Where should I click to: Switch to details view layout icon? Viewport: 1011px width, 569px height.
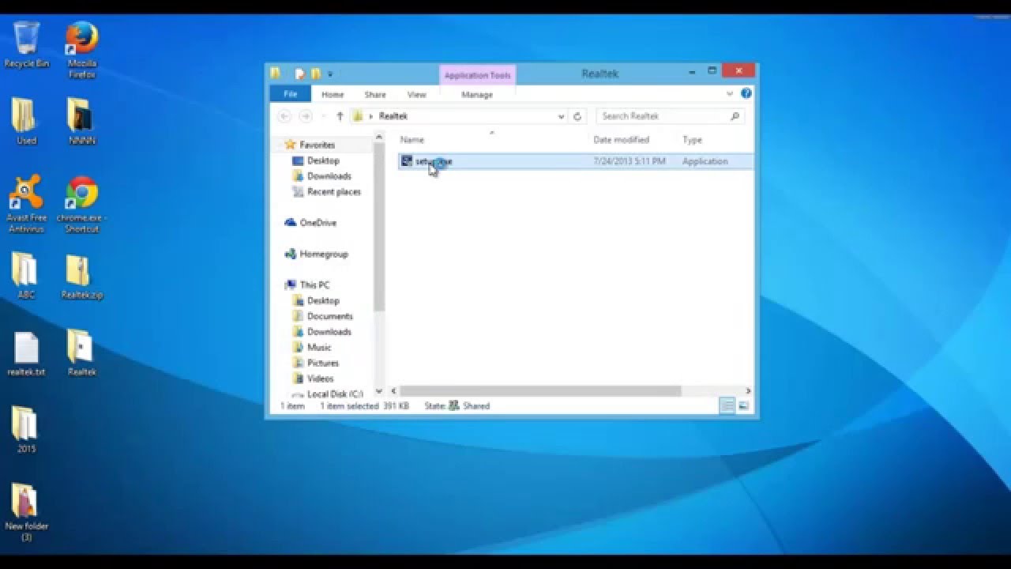point(727,405)
